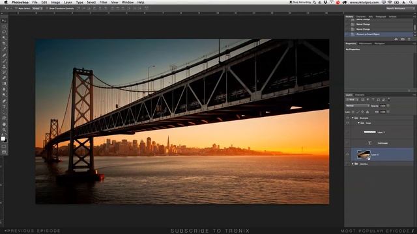The height and width of the screenshot is (234, 417).
Task: Open the Auto-Select Group dropdown
Action: click(37, 8)
